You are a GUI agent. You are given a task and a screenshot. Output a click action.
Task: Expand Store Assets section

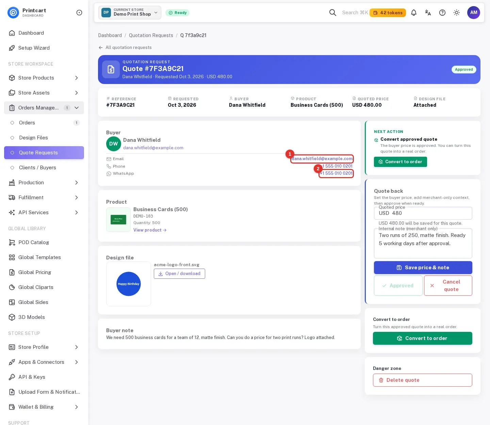click(x=44, y=93)
